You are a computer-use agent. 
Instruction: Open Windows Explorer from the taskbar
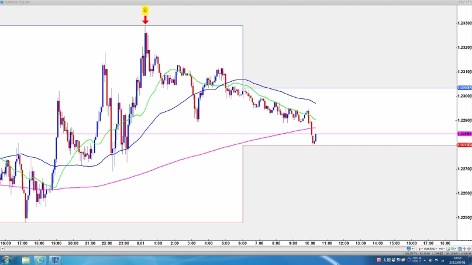pyautogui.click(x=25, y=260)
